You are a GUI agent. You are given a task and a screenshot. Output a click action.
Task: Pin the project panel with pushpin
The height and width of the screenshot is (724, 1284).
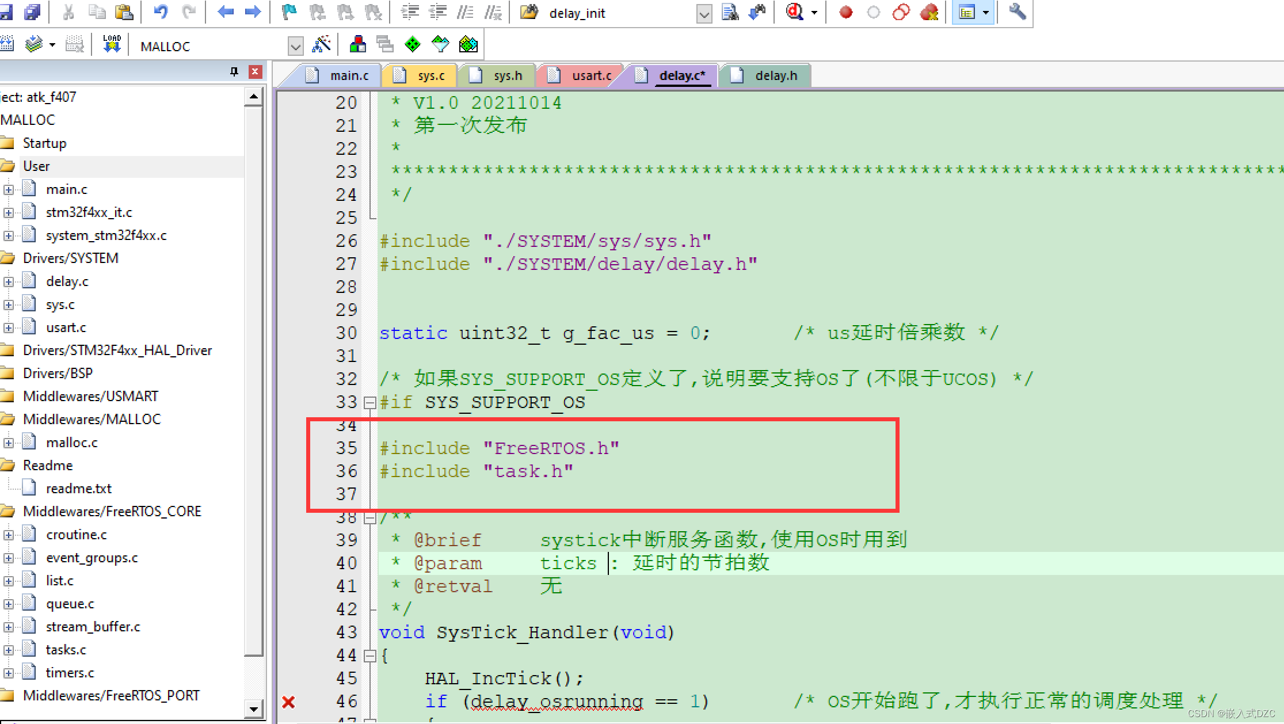coord(234,71)
